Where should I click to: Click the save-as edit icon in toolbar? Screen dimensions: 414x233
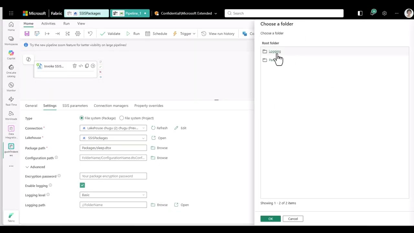(37, 34)
